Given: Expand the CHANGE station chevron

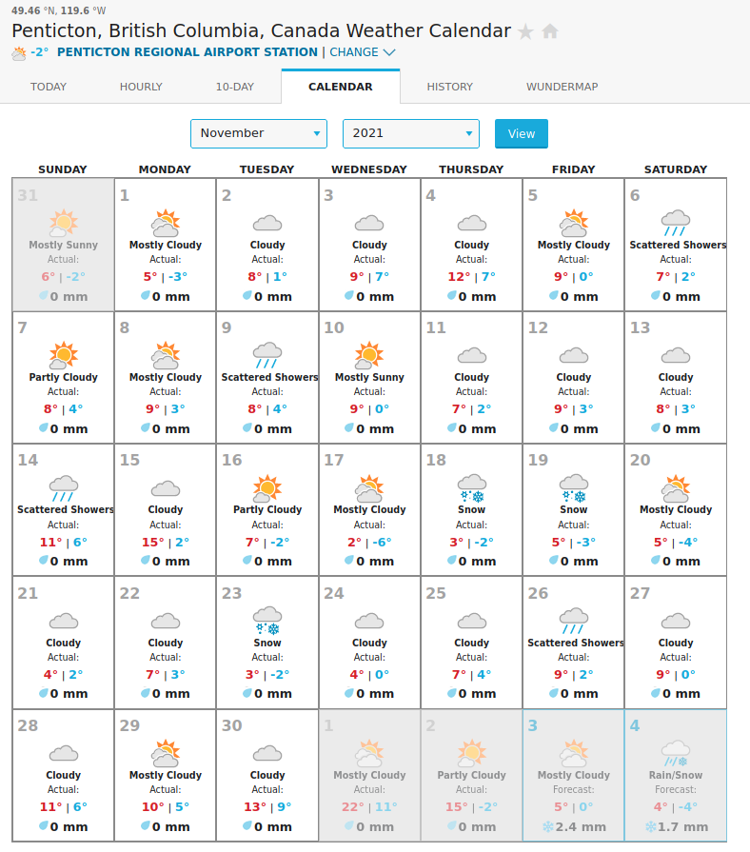Looking at the screenshot, I should pos(389,52).
